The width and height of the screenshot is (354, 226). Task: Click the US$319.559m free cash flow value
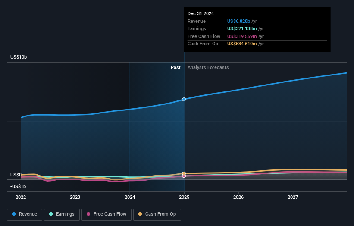(x=242, y=36)
